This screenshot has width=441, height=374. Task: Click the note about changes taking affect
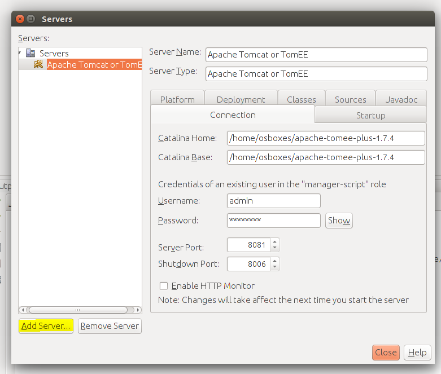click(283, 300)
